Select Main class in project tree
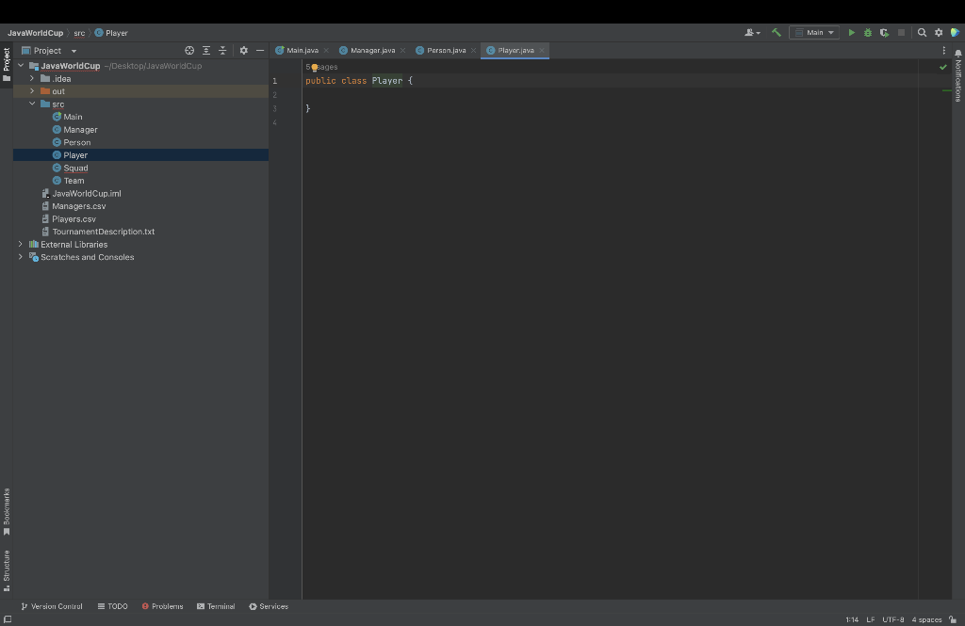 [73, 117]
